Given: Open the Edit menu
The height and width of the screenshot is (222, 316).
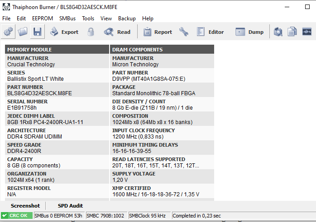Looking at the screenshot, I should (x=21, y=18).
